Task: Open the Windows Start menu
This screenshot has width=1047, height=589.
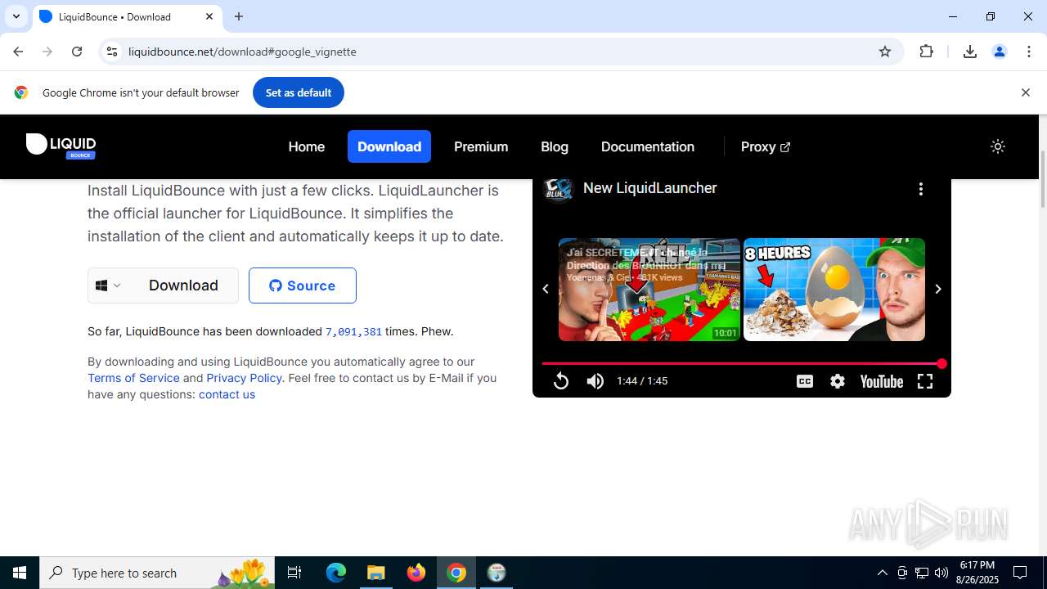Action: [20, 573]
